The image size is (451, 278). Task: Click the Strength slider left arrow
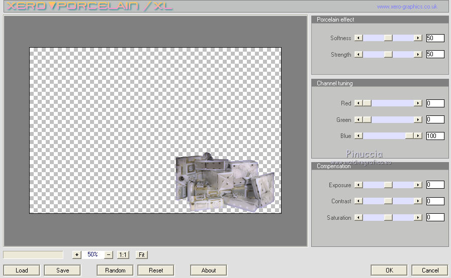point(358,54)
